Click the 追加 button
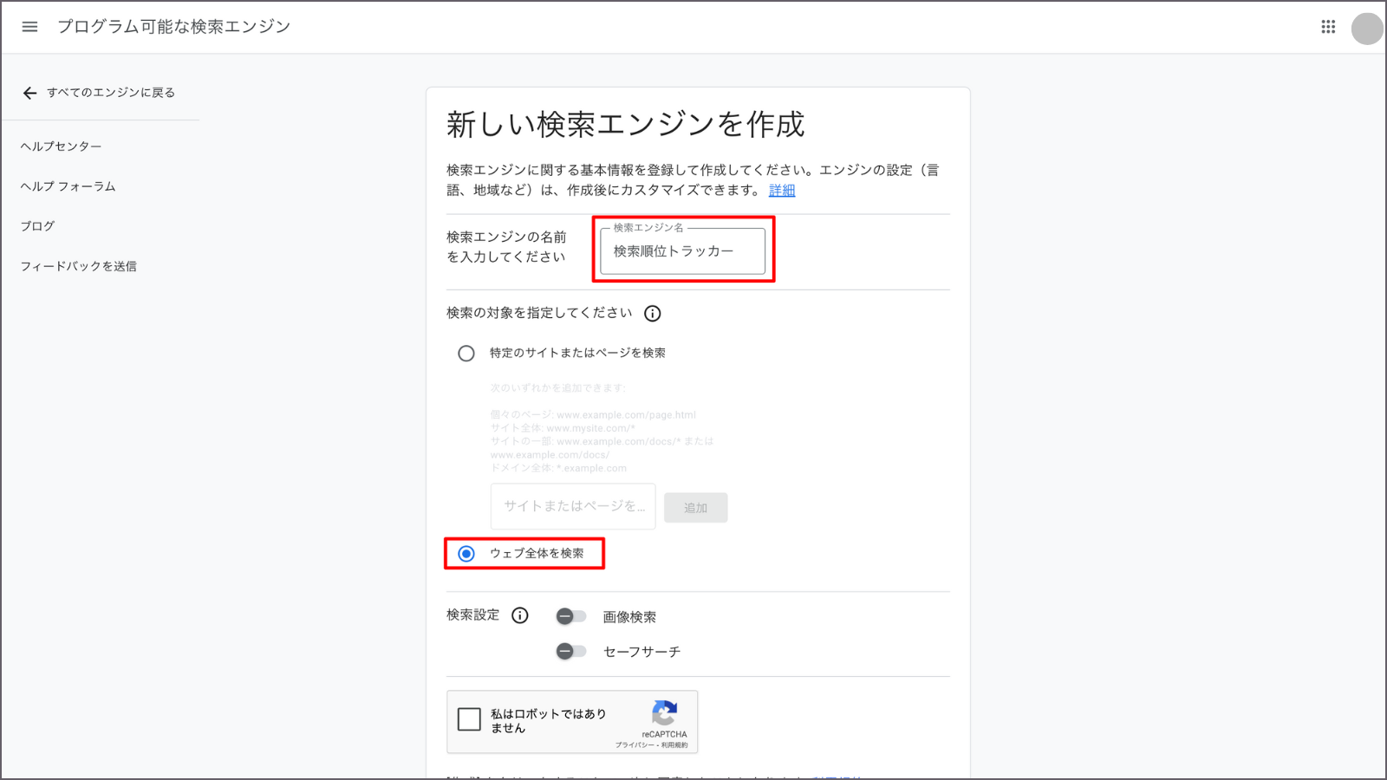The width and height of the screenshot is (1387, 780). click(696, 508)
